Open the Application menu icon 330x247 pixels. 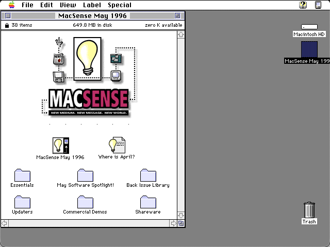tap(318, 5)
